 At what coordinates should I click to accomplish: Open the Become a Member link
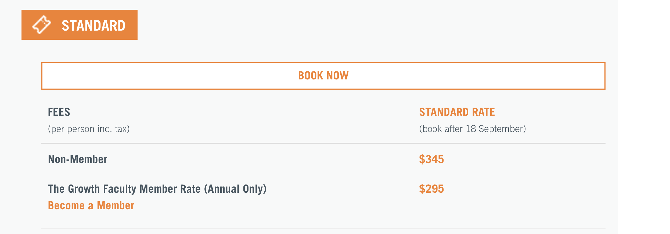(x=91, y=206)
